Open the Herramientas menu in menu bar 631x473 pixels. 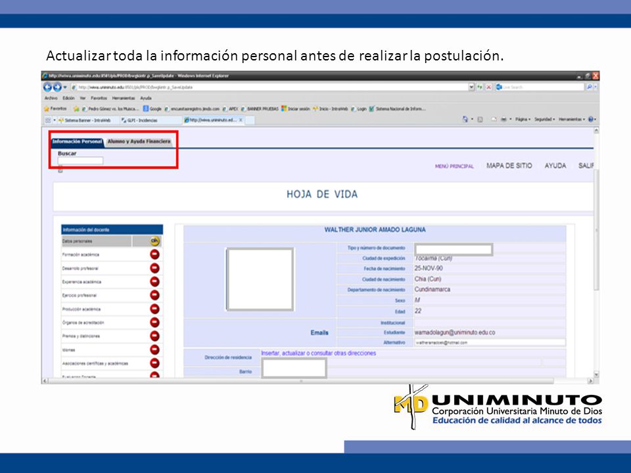(124, 98)
